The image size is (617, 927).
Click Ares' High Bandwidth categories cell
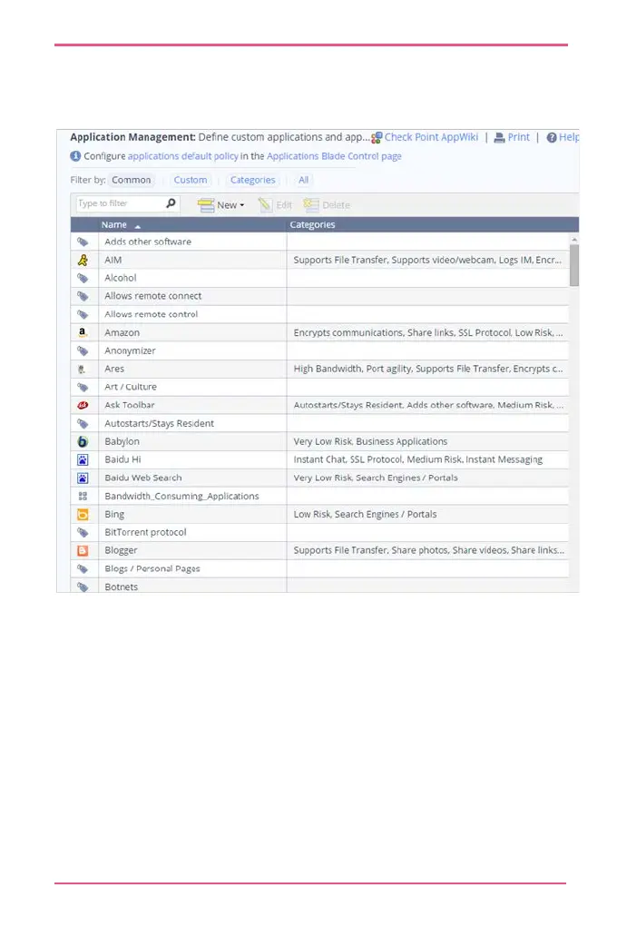coord(428,369)
